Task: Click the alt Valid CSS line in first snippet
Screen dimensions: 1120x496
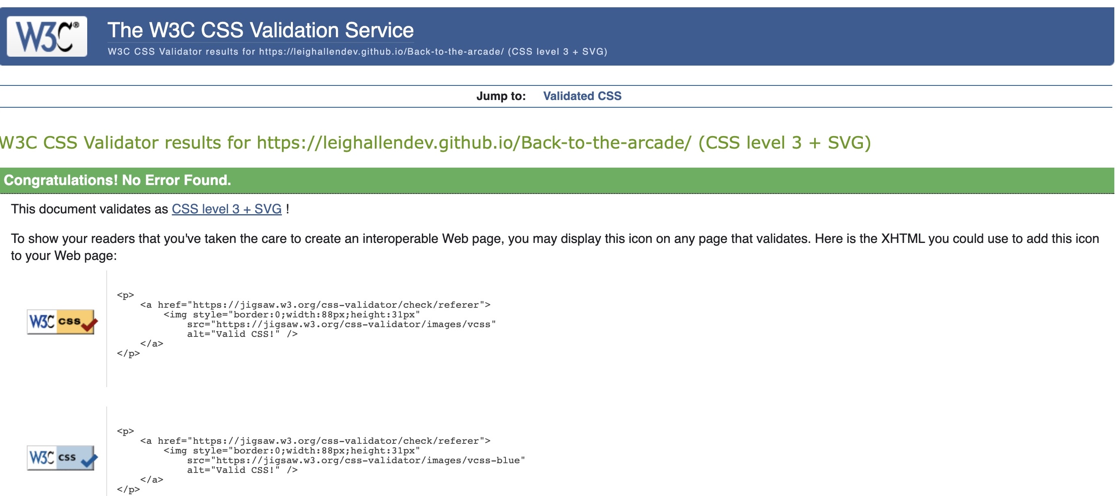Action: click(242, 334)
